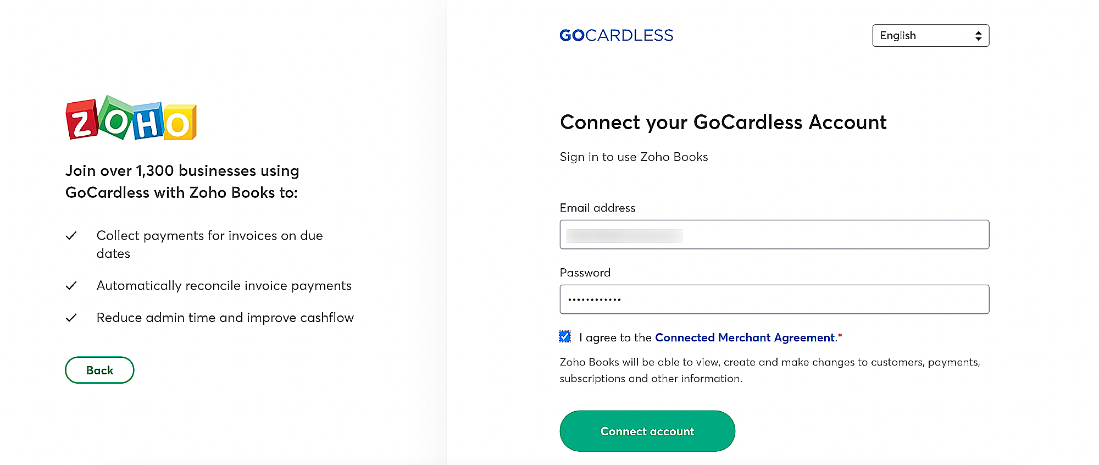Click the Connect your GoCardless Account heading
Image resolution: width=1099 pixels, height=465 pixels.
click(x=723, y=123)
